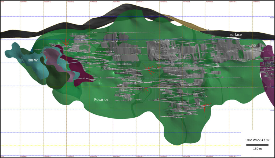Select the '+591000 E' easting label at top

(117, 1)
